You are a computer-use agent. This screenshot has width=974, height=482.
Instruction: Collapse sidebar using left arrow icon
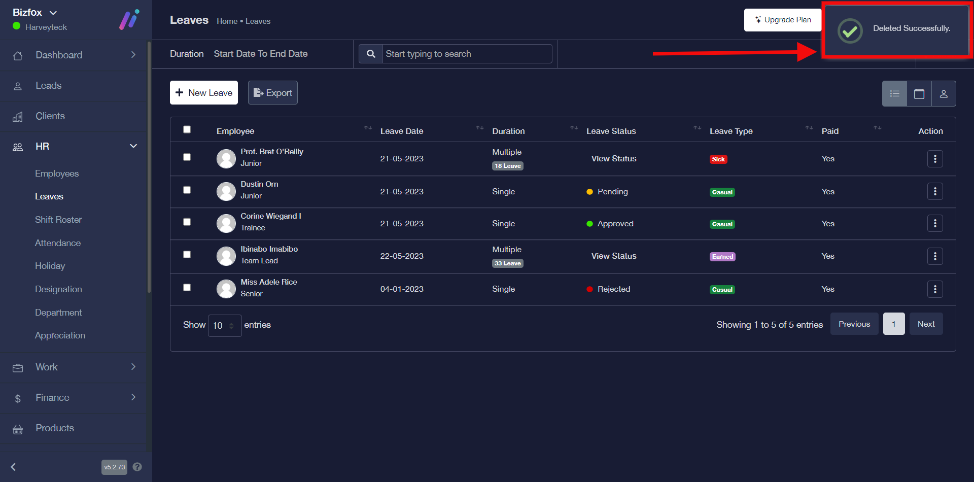14,467
